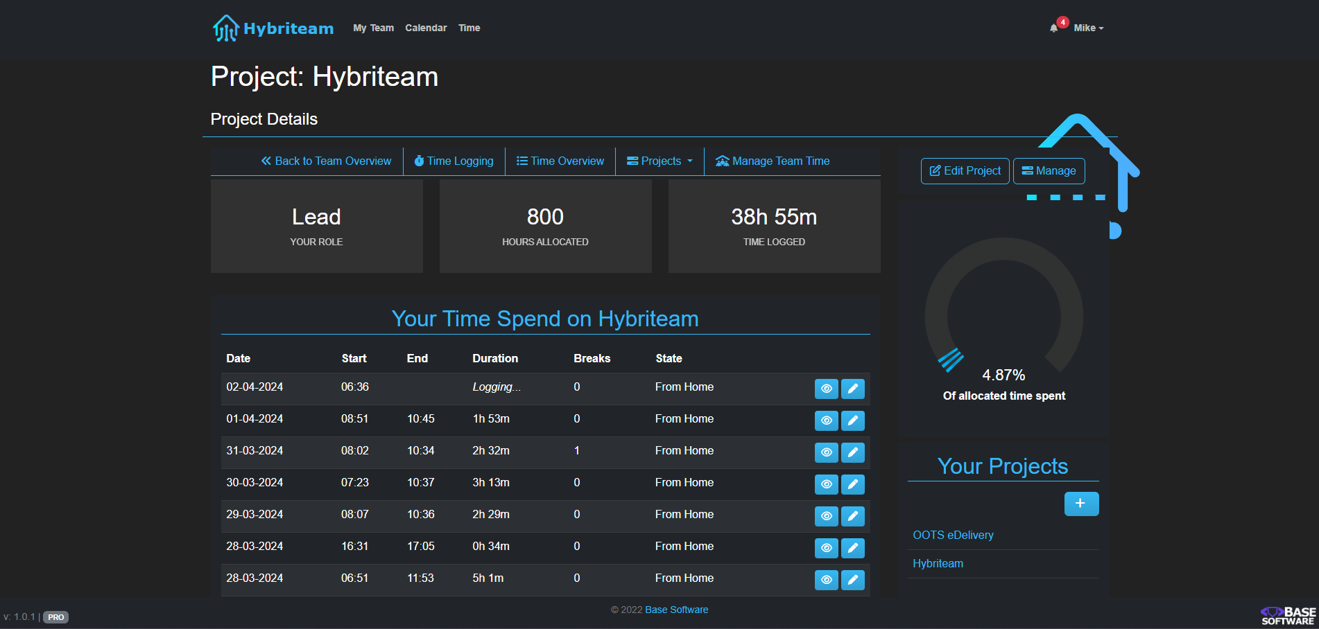
Task: View the 30-03-2024 entry via eye icon
Action: 826,484
